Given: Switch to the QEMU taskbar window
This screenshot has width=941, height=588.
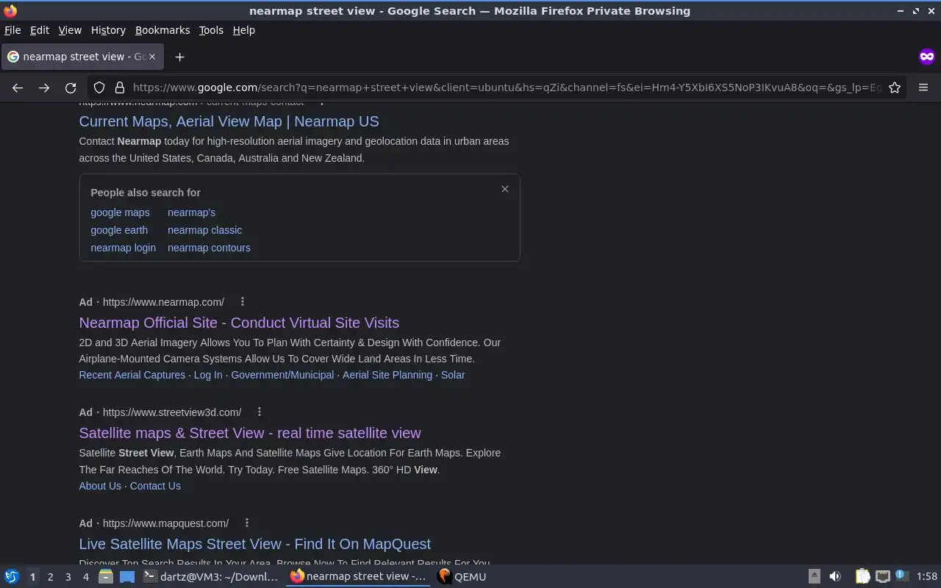Looking at the screenshot, I should (462, 576).
